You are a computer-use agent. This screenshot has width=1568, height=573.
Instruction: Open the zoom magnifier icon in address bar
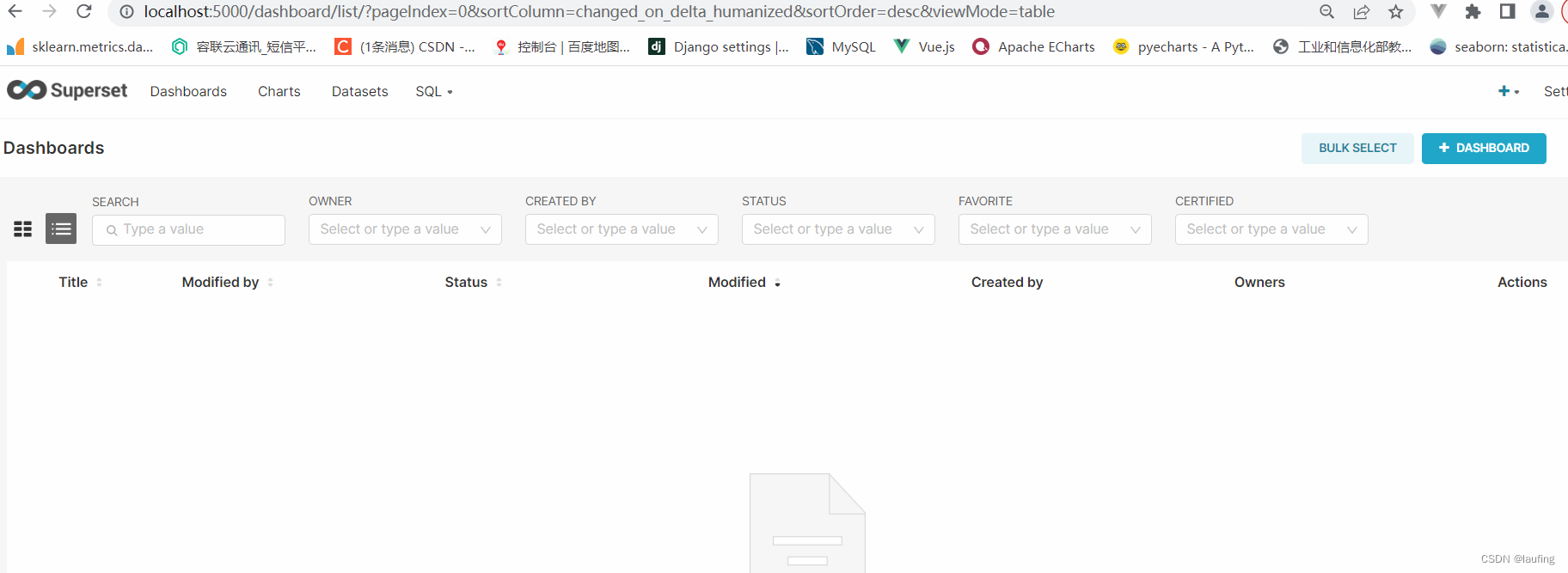(x=1326, y=12)
